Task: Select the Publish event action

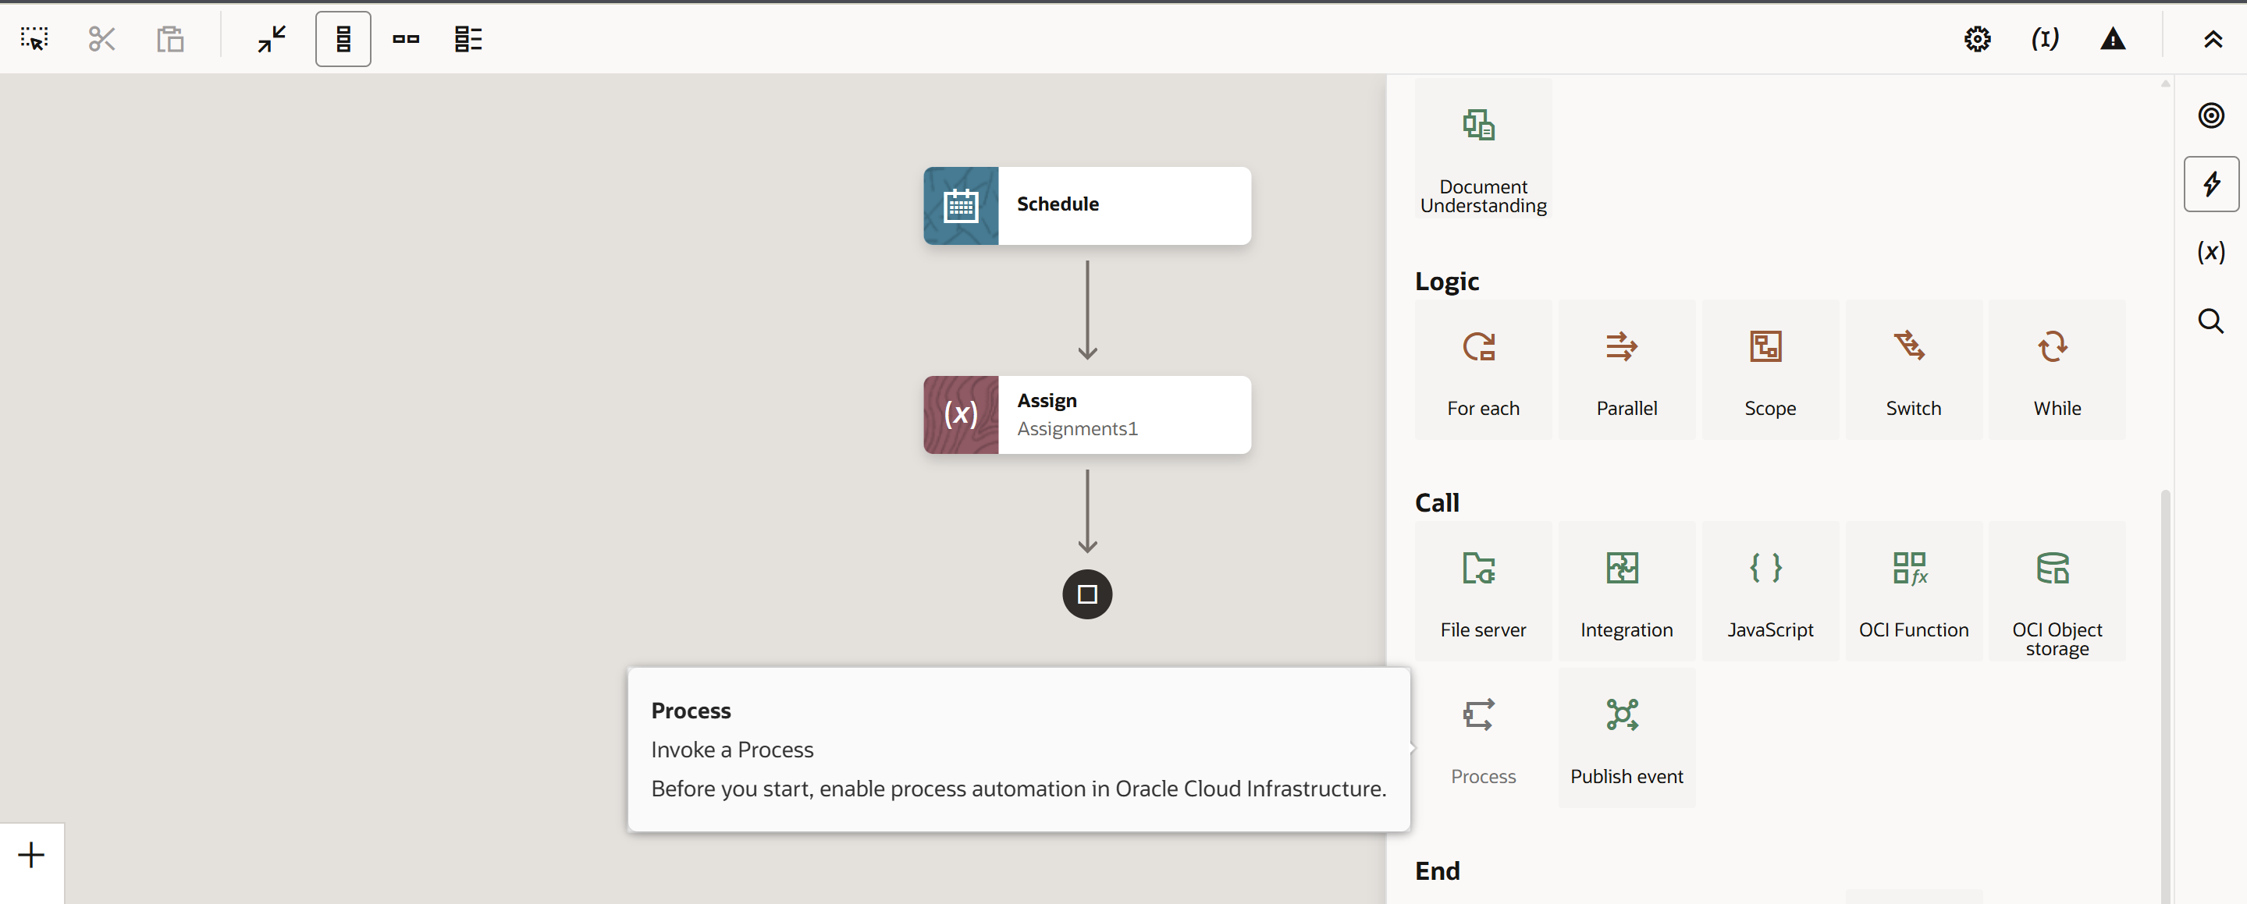Action: click(1627, 736)
